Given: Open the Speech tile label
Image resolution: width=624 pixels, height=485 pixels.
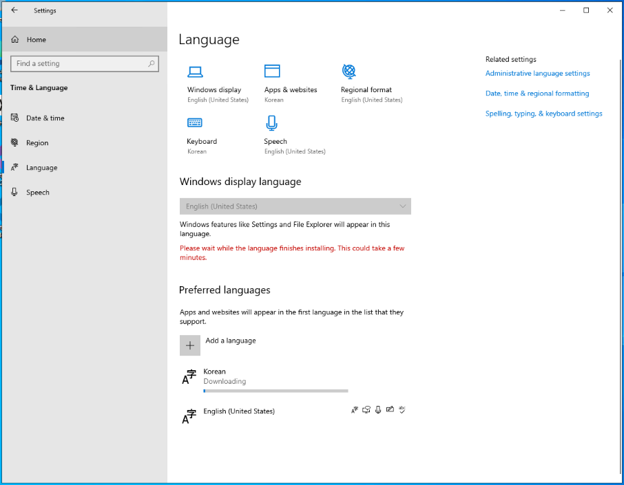Looking at the screenshot, I should (275, 142).
